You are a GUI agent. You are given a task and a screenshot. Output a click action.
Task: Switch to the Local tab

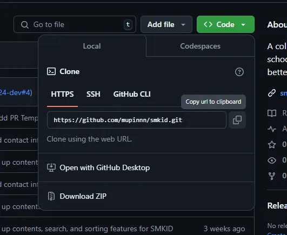(92, 46)
